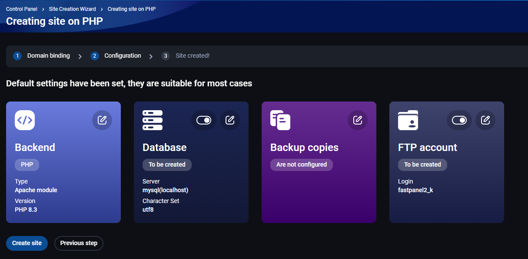Open Control Panel breadcrumb link
The height and width of the screenshot is (259, 528).
click(x=22, y=9)
